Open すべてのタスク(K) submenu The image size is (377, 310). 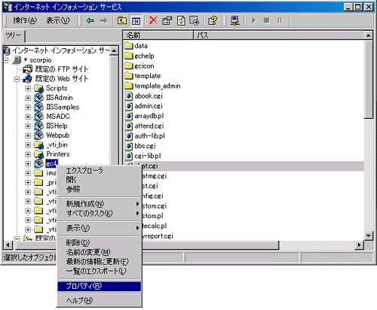[99, 213]
